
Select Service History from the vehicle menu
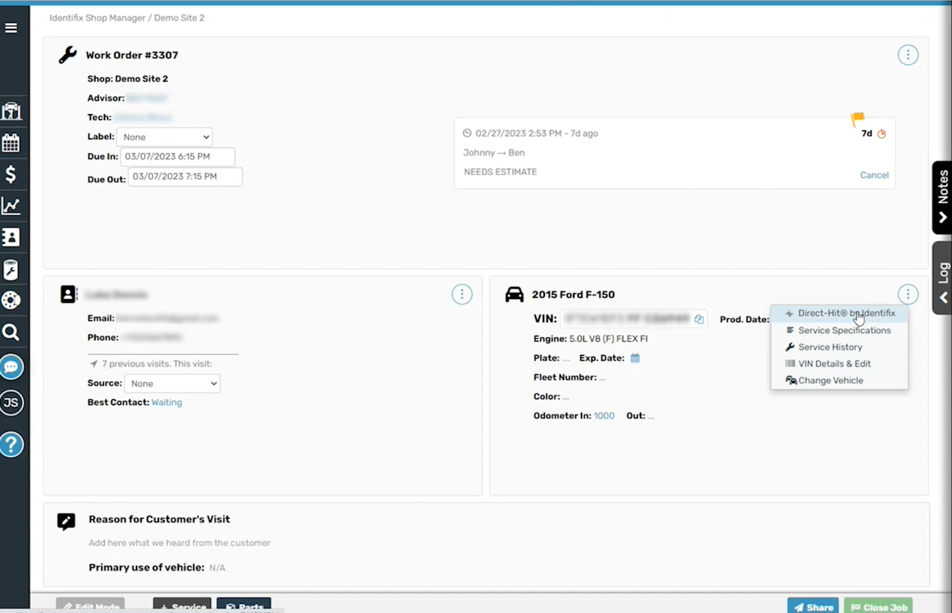click(830, 347)
